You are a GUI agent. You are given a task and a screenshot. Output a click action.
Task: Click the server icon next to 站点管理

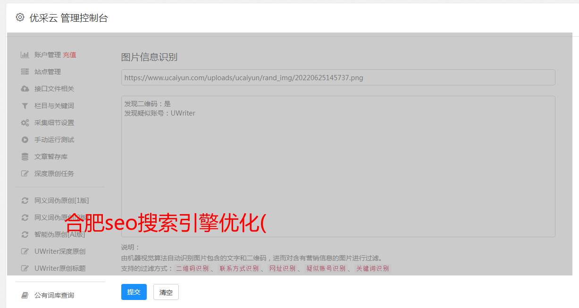tap(25, 72)
